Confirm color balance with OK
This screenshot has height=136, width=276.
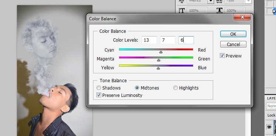(x=233, y=34)
